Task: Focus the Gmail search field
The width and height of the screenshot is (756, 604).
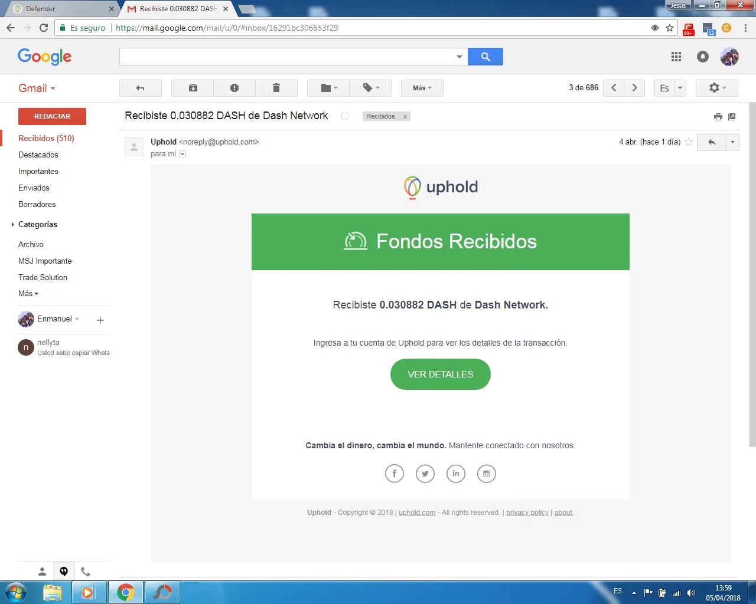Action: coord(286,57)
